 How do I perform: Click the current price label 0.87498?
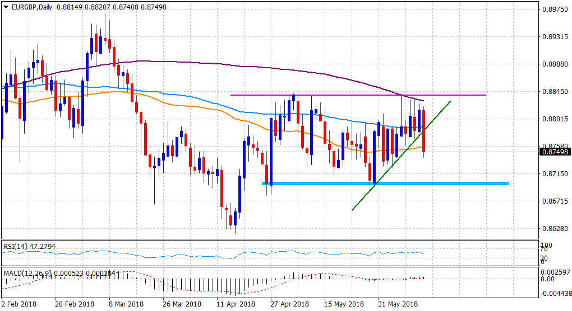554,152
